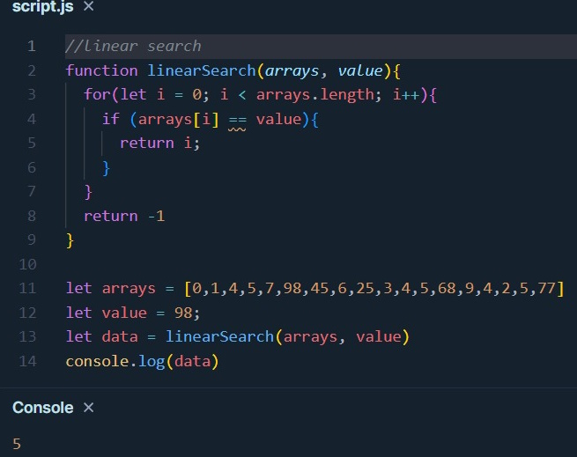Click the function name linearSearch on line 2
Screen dimensions: 577x457
point(201,70)
